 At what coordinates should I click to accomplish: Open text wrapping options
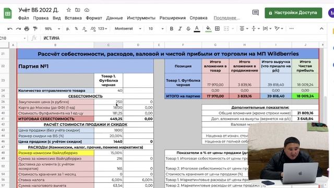267,29
